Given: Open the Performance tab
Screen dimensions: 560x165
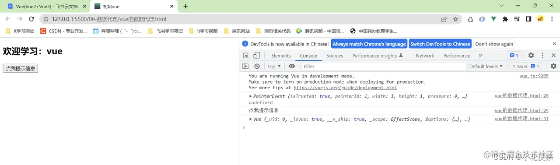Looking at the screenshot, I should (x=457, y=56).
